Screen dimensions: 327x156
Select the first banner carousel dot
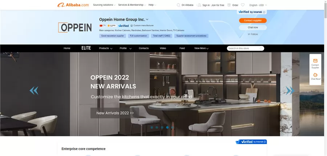[x=152, y=127]
